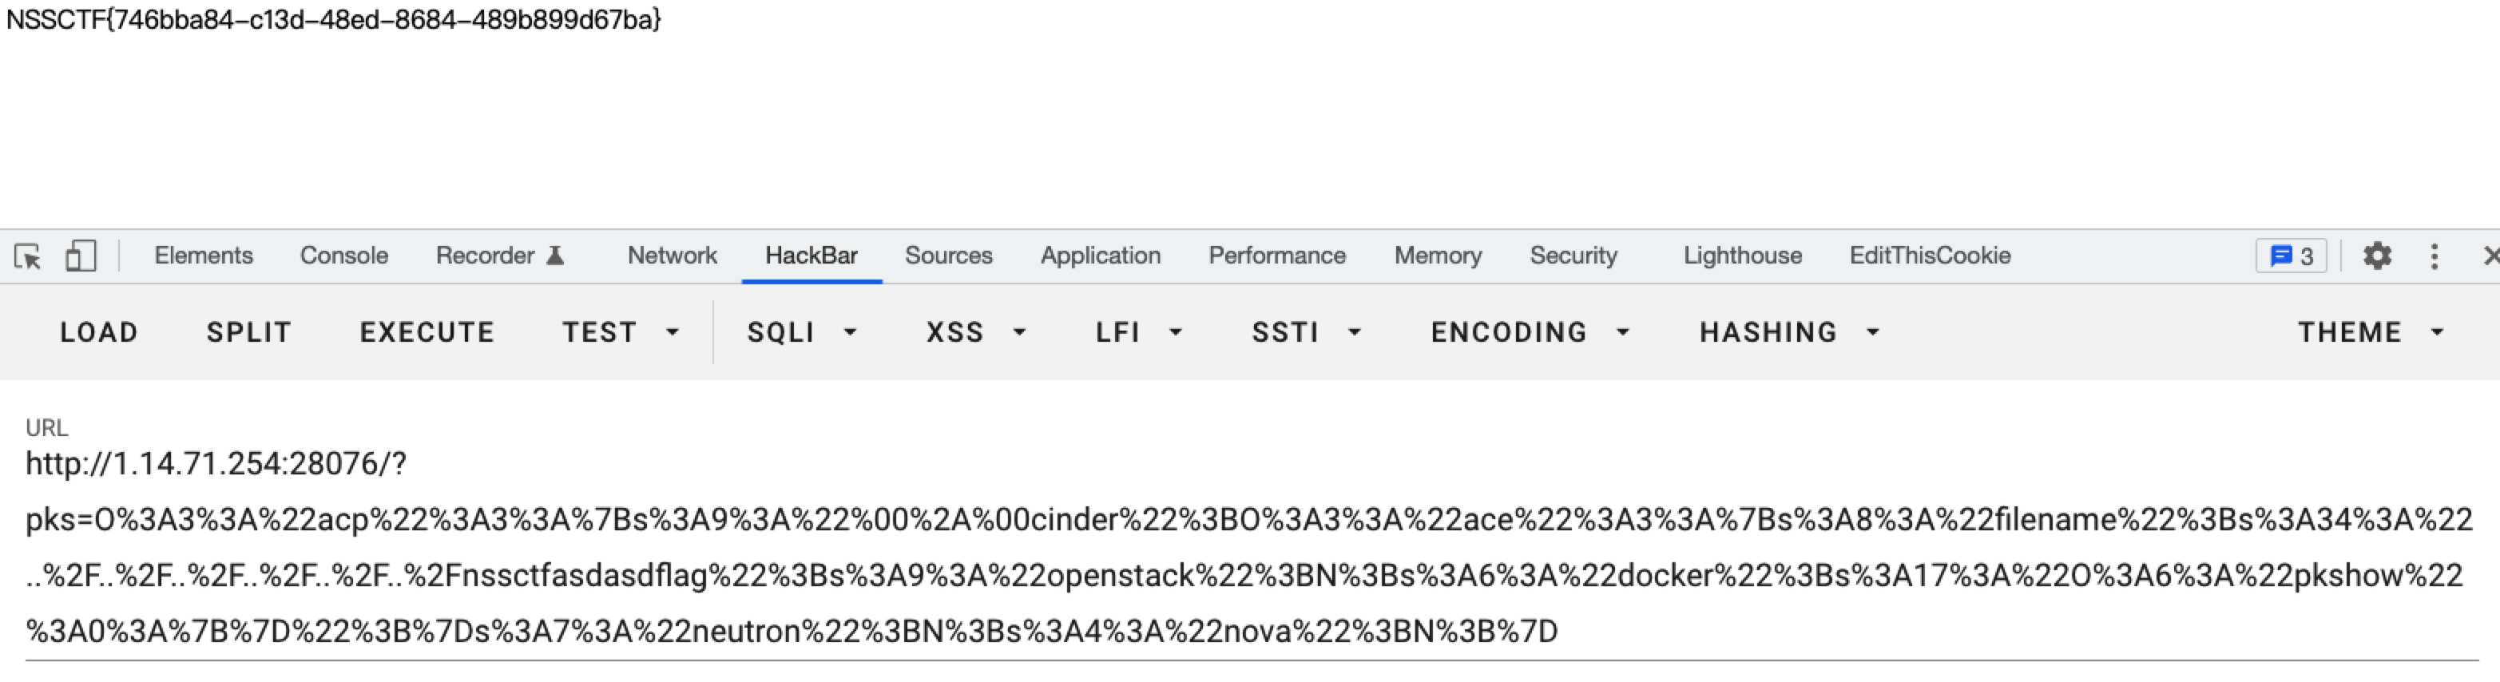2500x682 pixels.
Task: Click the SPLIT button
Action: coord(248,333)
